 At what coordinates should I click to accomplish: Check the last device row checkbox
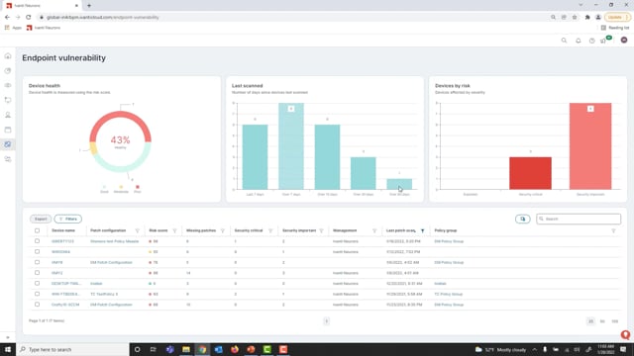tap(38, 305)
